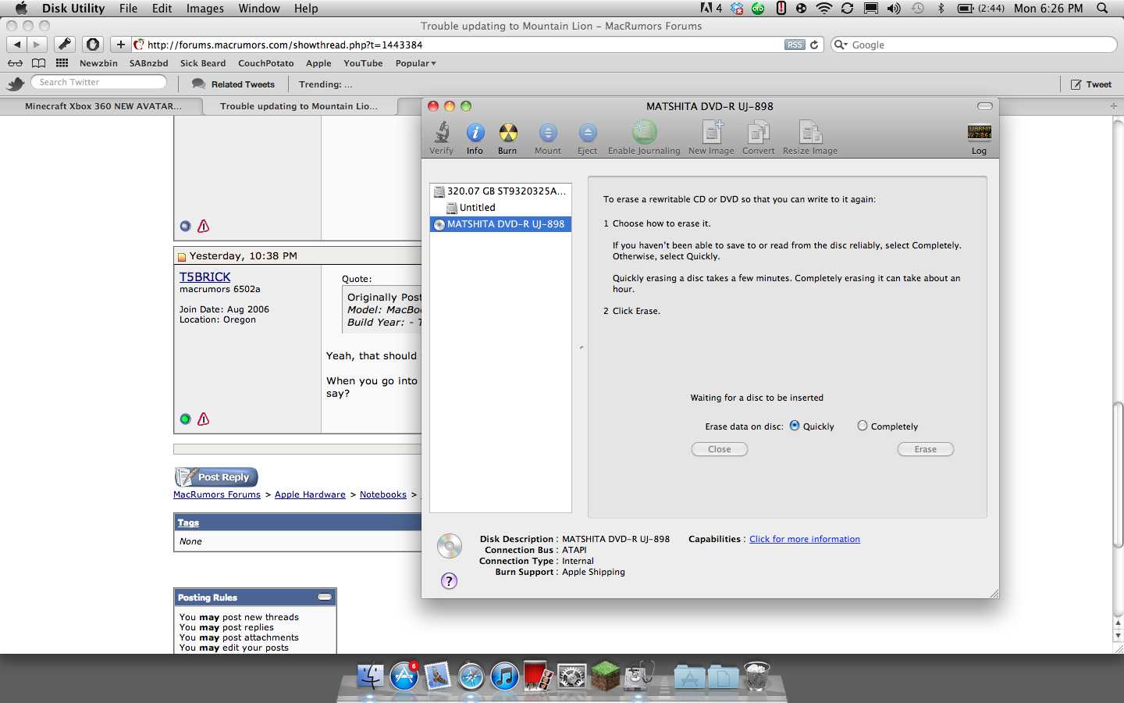Open Click for more information link

coord(805,539)
